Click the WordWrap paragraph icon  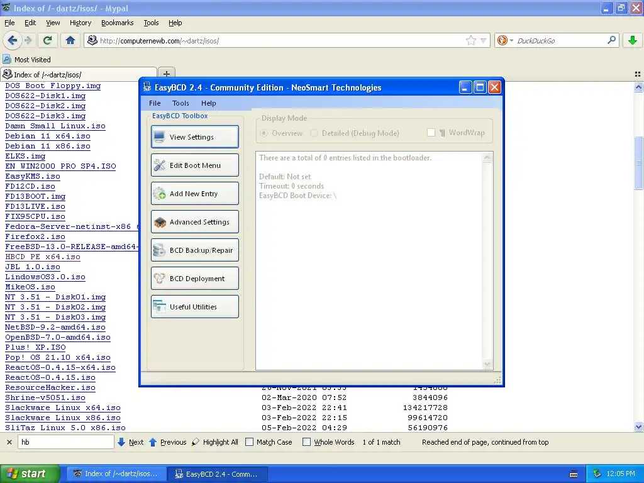(442, 133)
